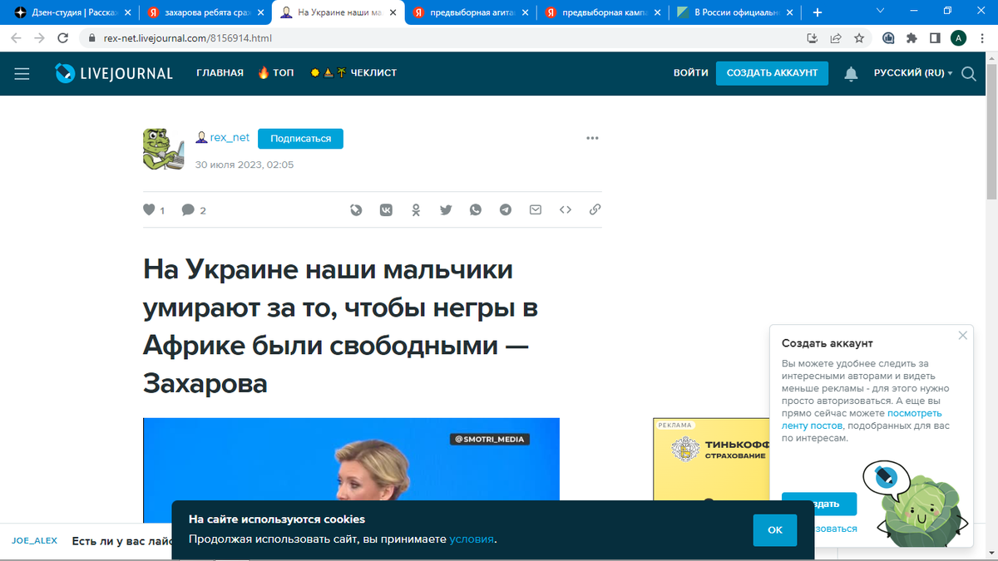
Task: Close the В России официально tab
Action: coord(791,12)
